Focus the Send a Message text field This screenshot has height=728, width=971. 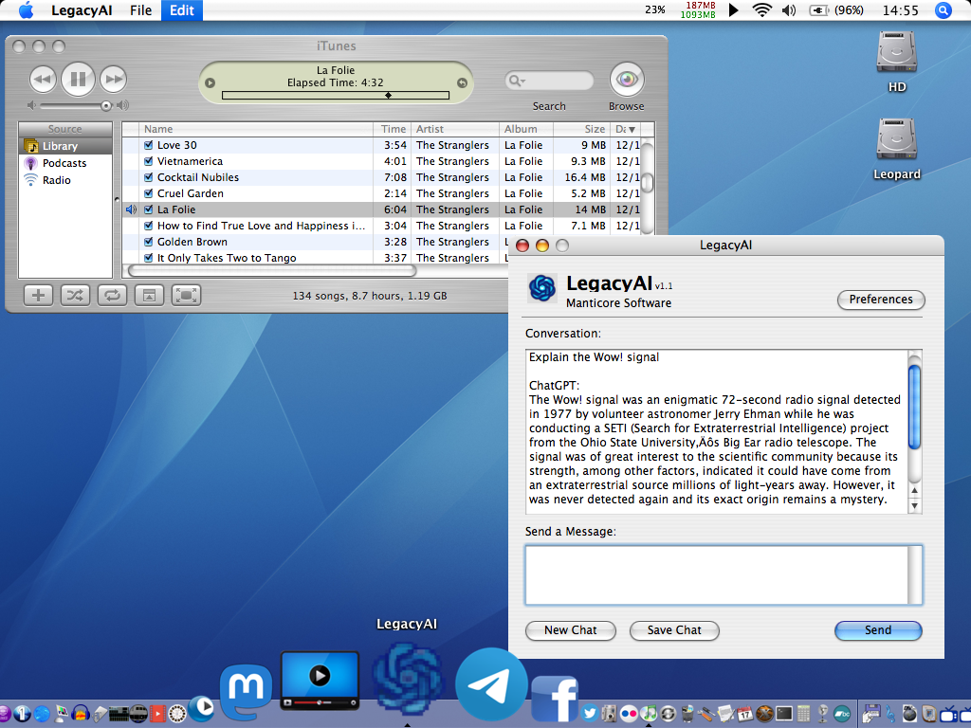click(724, 575)
